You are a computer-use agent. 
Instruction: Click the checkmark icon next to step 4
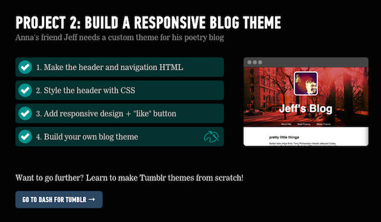[x=25, y=137]
